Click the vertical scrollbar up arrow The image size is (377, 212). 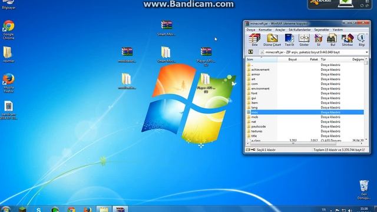pos(366,59)
